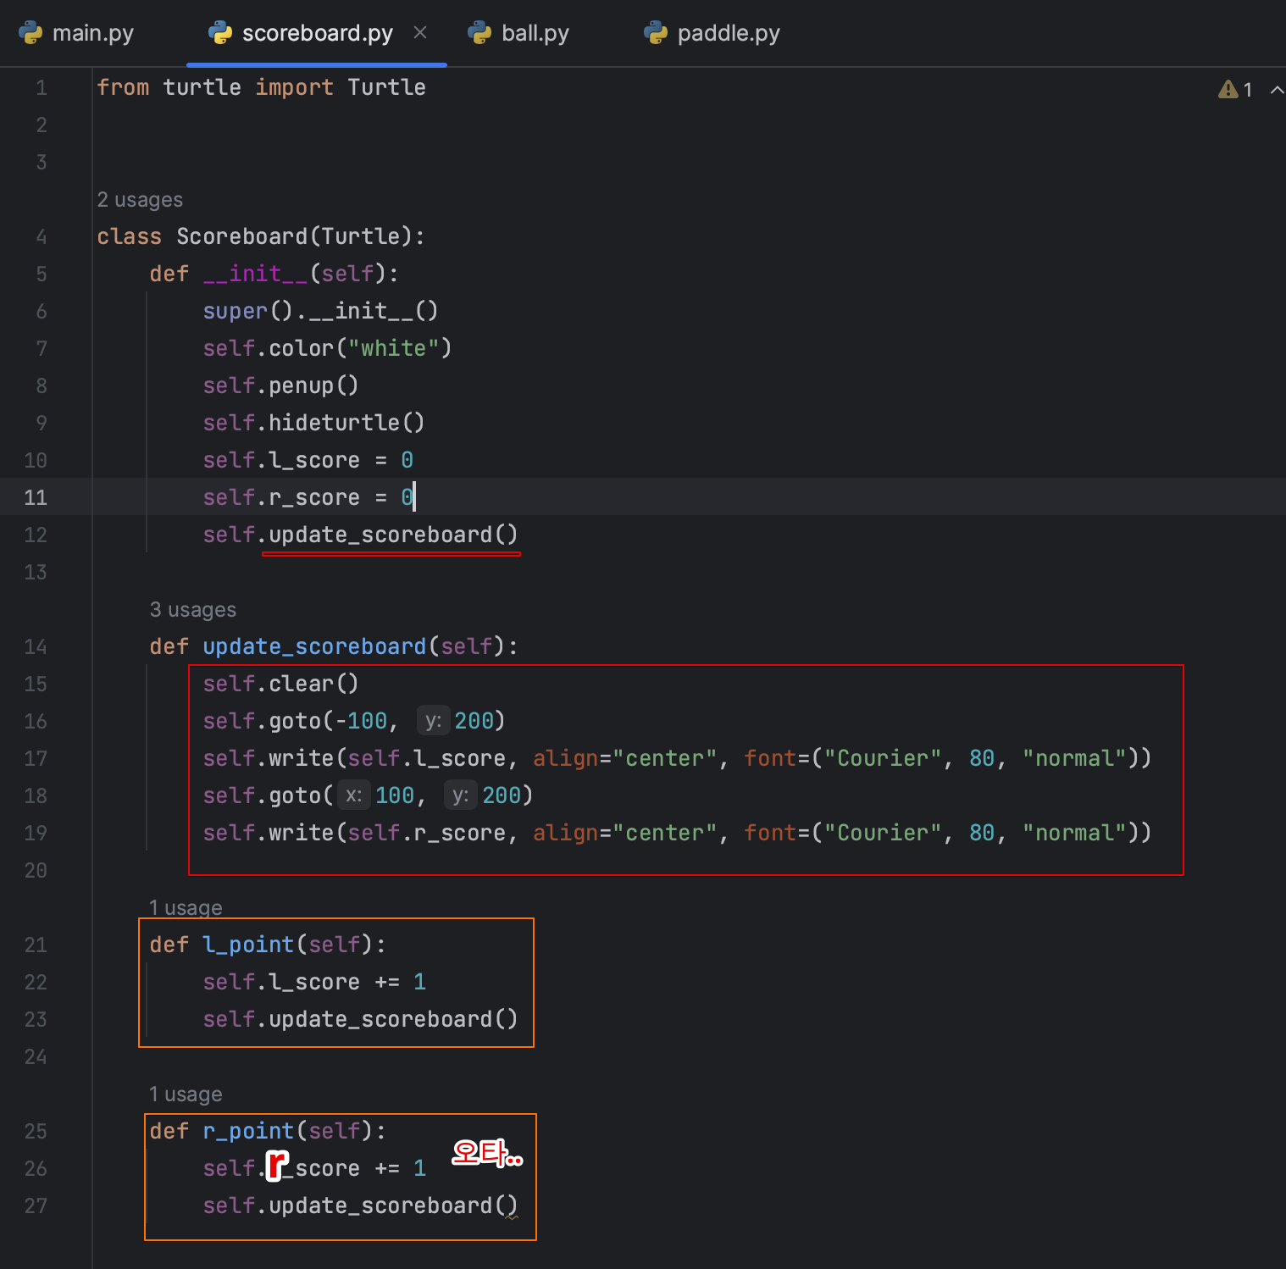This screenshot has height=1269, width=1286.
Task: Click line number 14 in the gutter
Action: 36,646
